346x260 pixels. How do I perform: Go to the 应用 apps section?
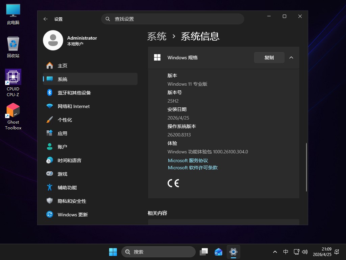click(62, 133)
